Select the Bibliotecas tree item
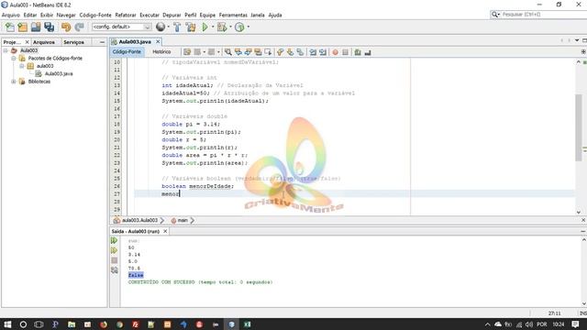This screenshot has height=330, width=587. 39,82
